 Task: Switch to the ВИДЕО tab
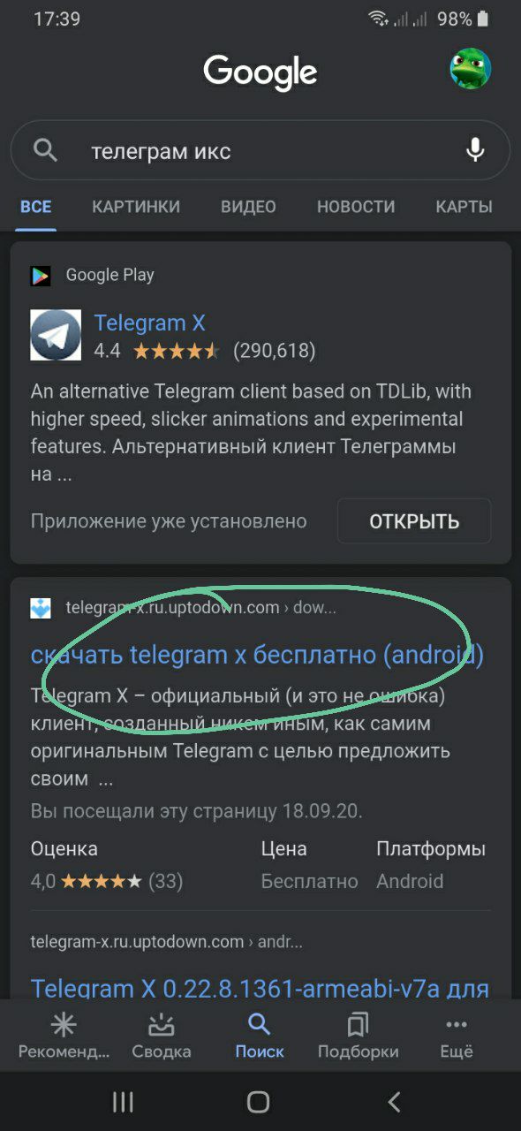coord(248,207)
